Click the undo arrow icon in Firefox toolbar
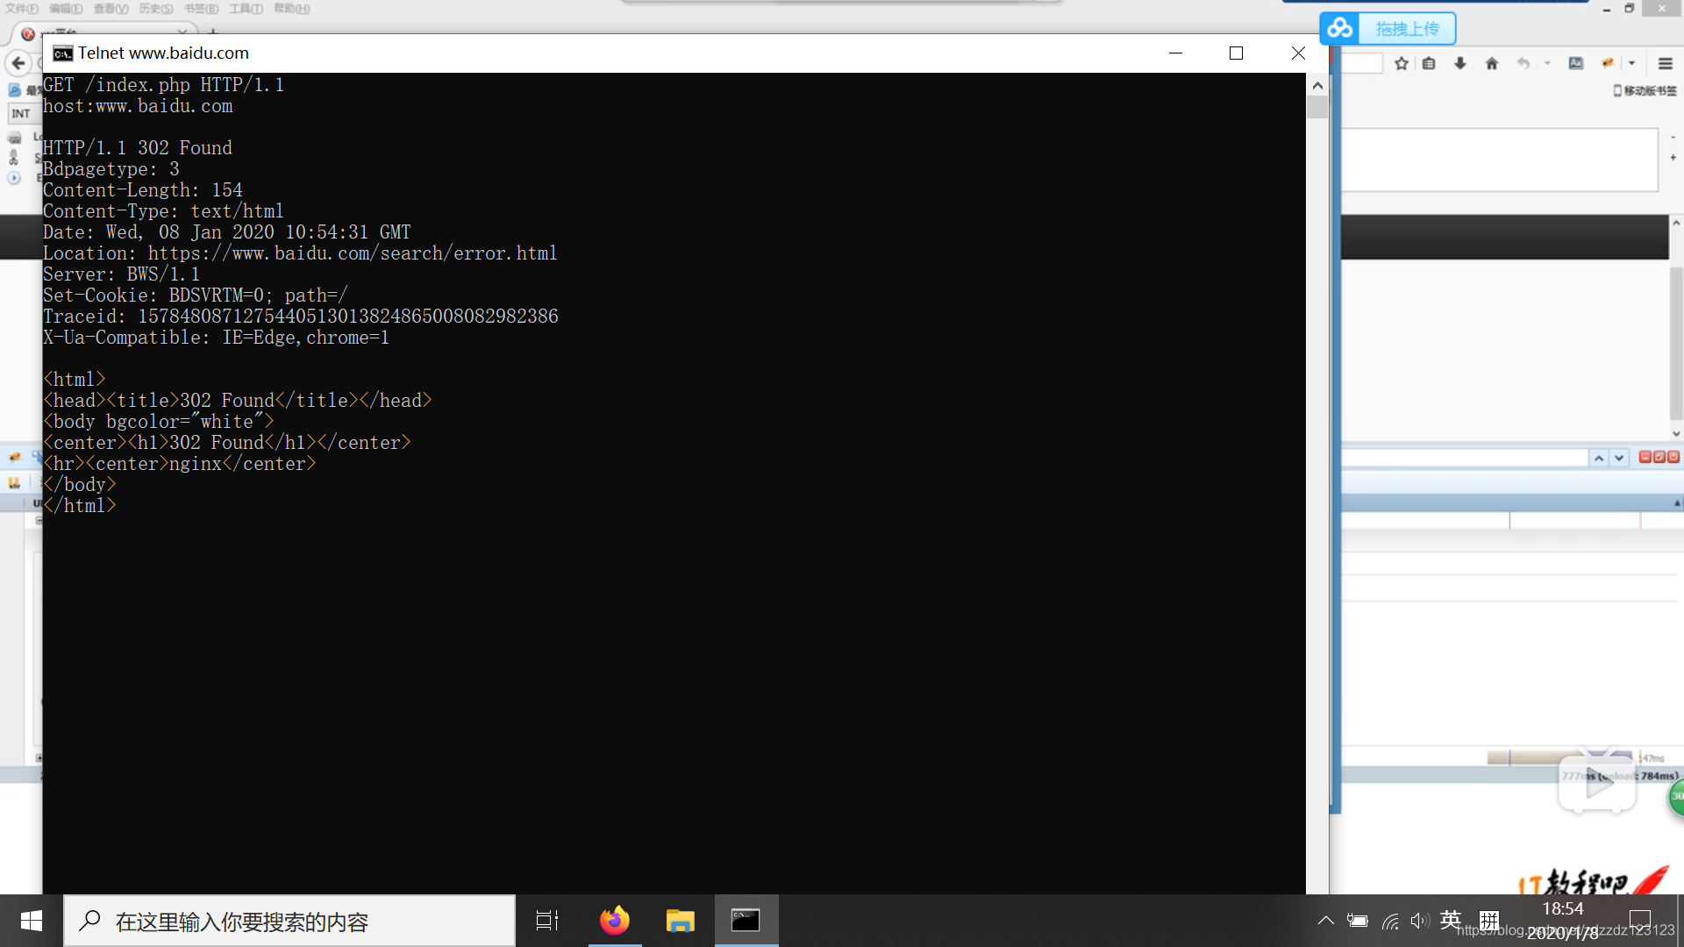The width and height of the screenshot is (1684, 947). click(x=1523, y=63)
